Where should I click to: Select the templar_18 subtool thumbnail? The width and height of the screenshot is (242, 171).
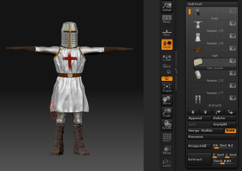pos(198,37)
